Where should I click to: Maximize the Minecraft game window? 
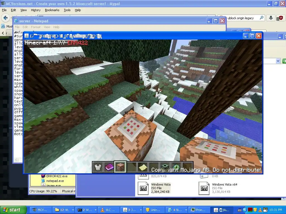[x=252, y=36]
